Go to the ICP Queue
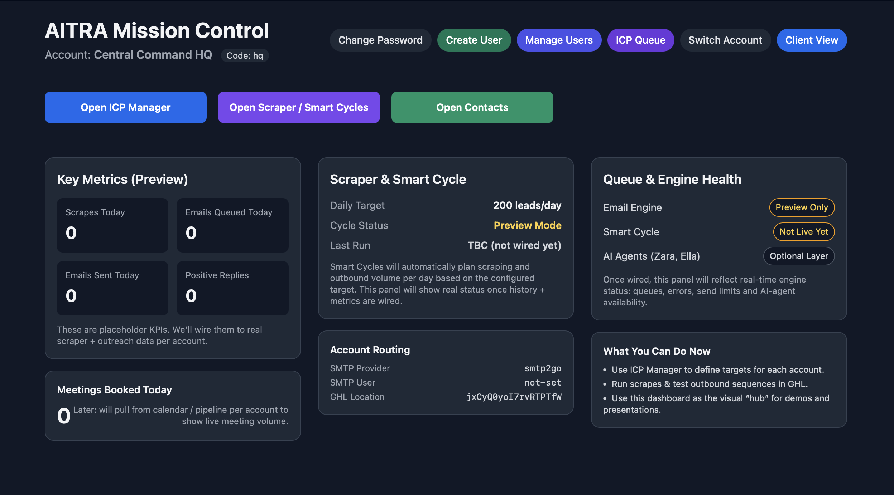Viewport: 894px width, 495px height. (640, 40)
